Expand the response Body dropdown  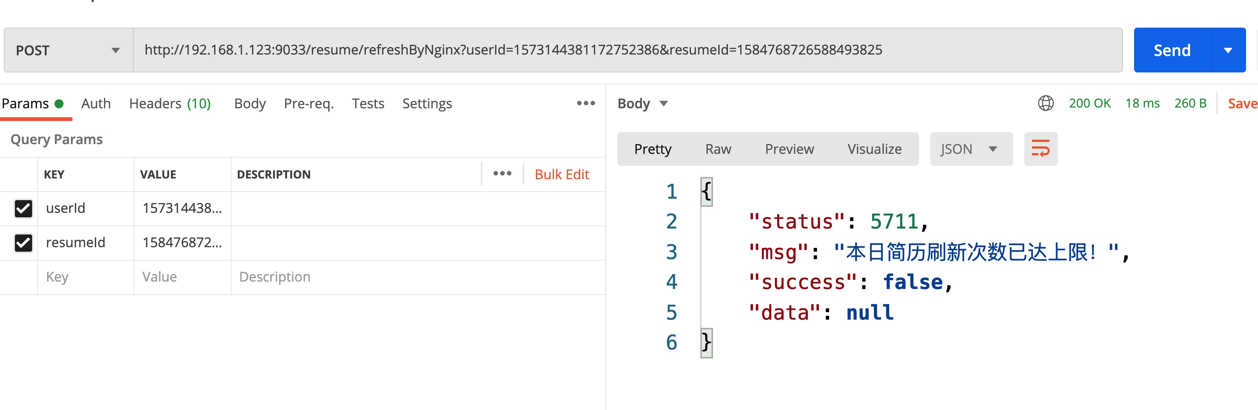coord(642,103)
